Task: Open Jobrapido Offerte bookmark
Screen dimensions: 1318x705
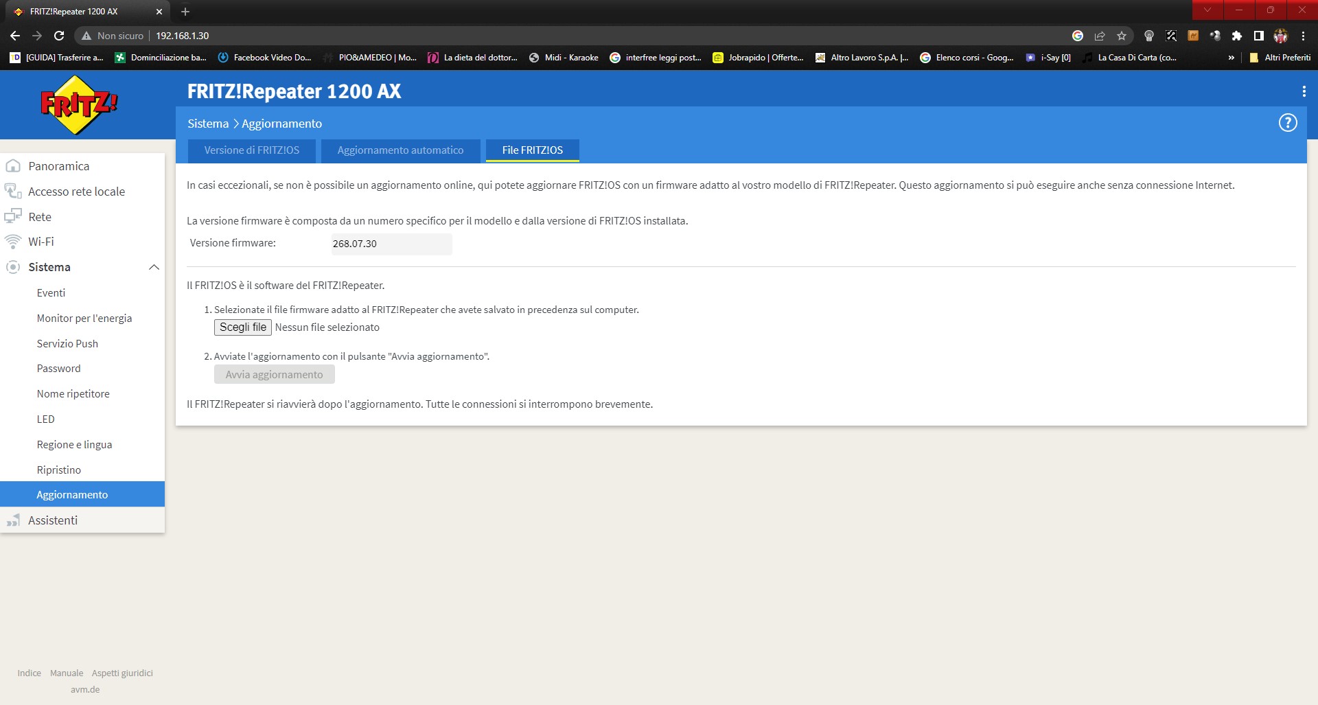Action: (759, 58)
